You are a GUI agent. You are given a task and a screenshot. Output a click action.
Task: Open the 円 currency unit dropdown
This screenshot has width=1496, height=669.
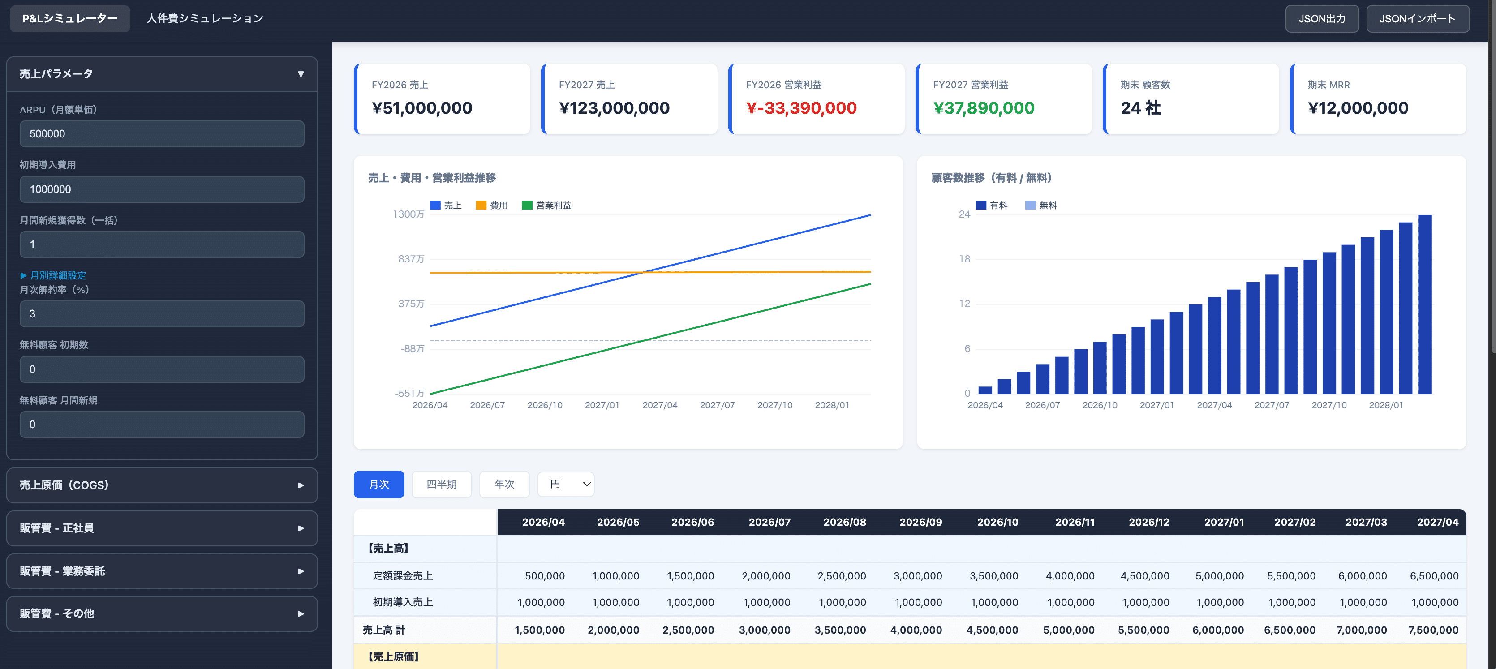coord(565,484)
